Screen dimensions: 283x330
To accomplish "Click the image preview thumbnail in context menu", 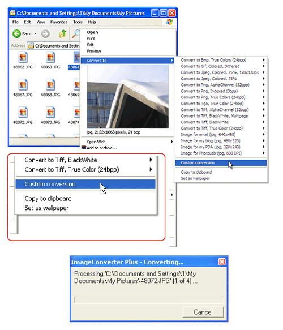I will pos(128,97).
